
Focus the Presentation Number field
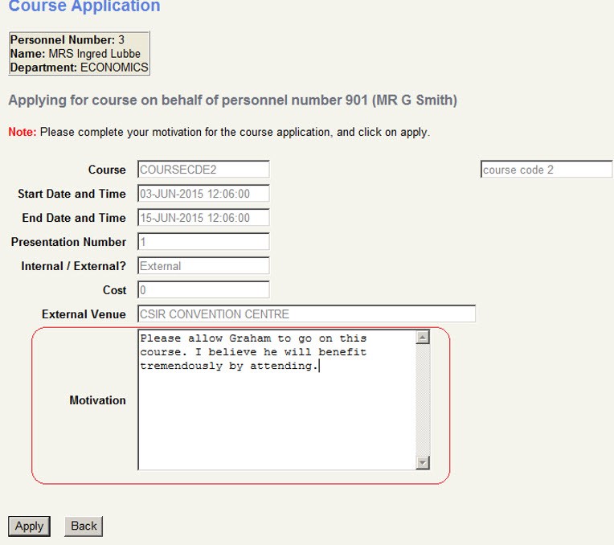point(203,242)
